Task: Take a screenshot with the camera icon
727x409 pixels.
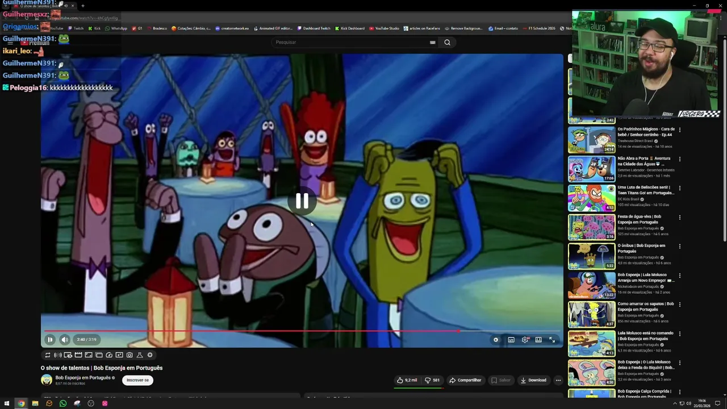Action: [x=129, y=355]
